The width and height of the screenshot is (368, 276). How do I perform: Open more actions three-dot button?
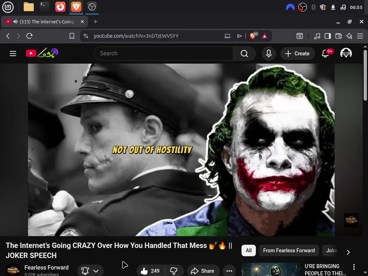click(x=229, y=271)
